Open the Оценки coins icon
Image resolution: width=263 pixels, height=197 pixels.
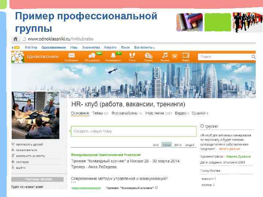[x=148, y=55]
